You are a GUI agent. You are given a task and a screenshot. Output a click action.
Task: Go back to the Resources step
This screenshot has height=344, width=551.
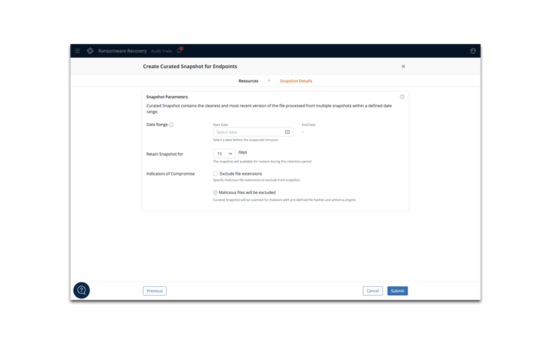248,81
